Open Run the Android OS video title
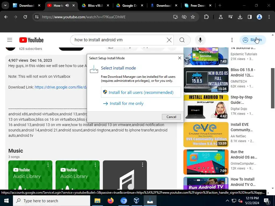The height and width of the screenshot is (206, 275). (244, 154)
